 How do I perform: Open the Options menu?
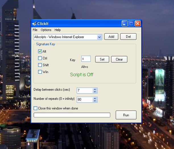[x=46, y=30]
